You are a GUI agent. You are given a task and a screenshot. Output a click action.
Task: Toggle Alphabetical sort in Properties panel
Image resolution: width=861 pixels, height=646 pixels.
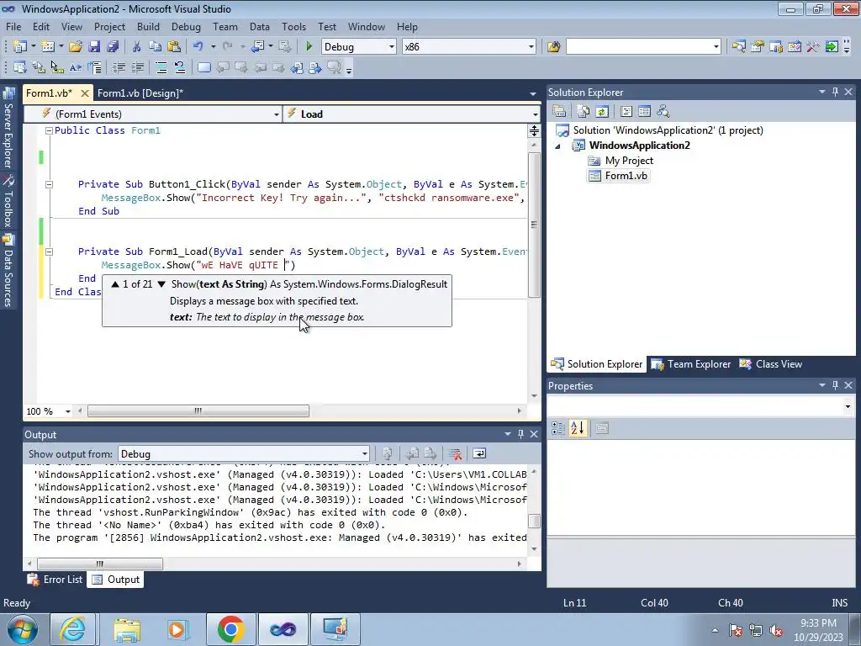click(578, 428)
